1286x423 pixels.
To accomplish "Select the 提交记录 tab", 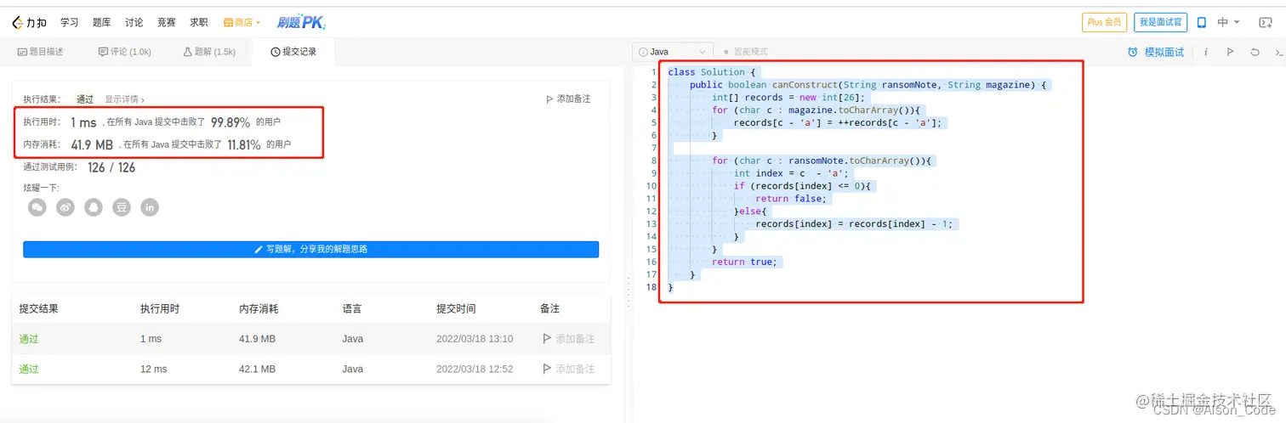I will pos(293,52).
